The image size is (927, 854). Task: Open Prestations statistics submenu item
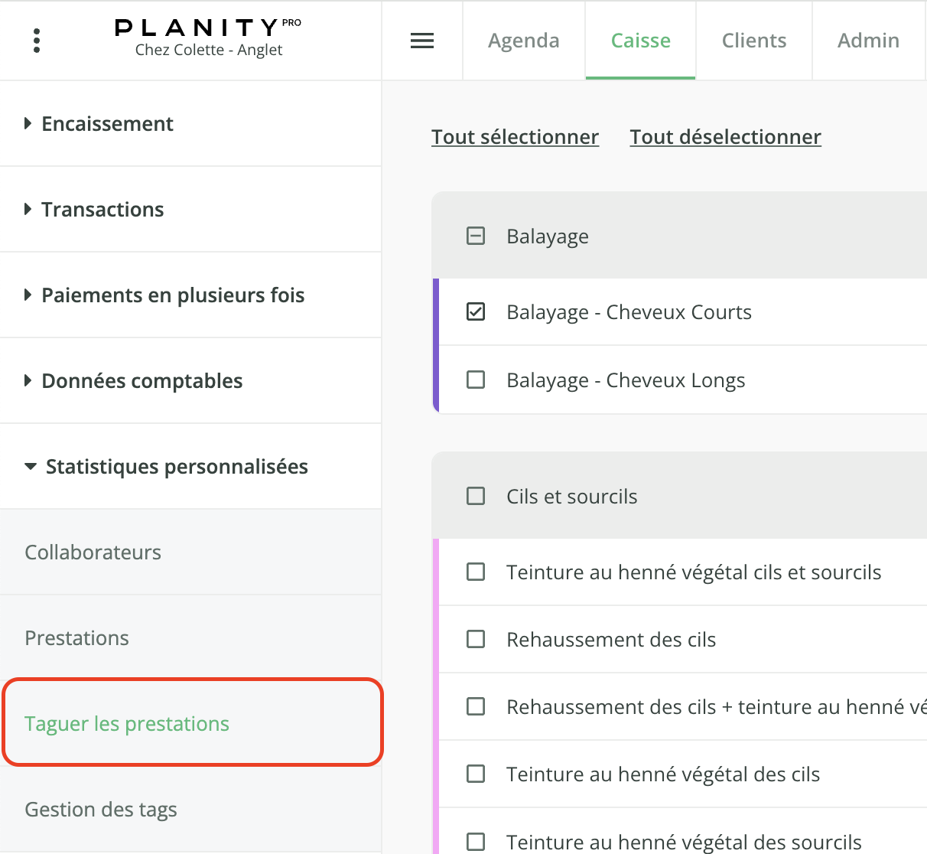tap(190, 638)
